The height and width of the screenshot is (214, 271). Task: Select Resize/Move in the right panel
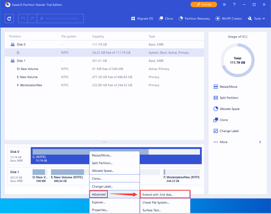[228, 87]
